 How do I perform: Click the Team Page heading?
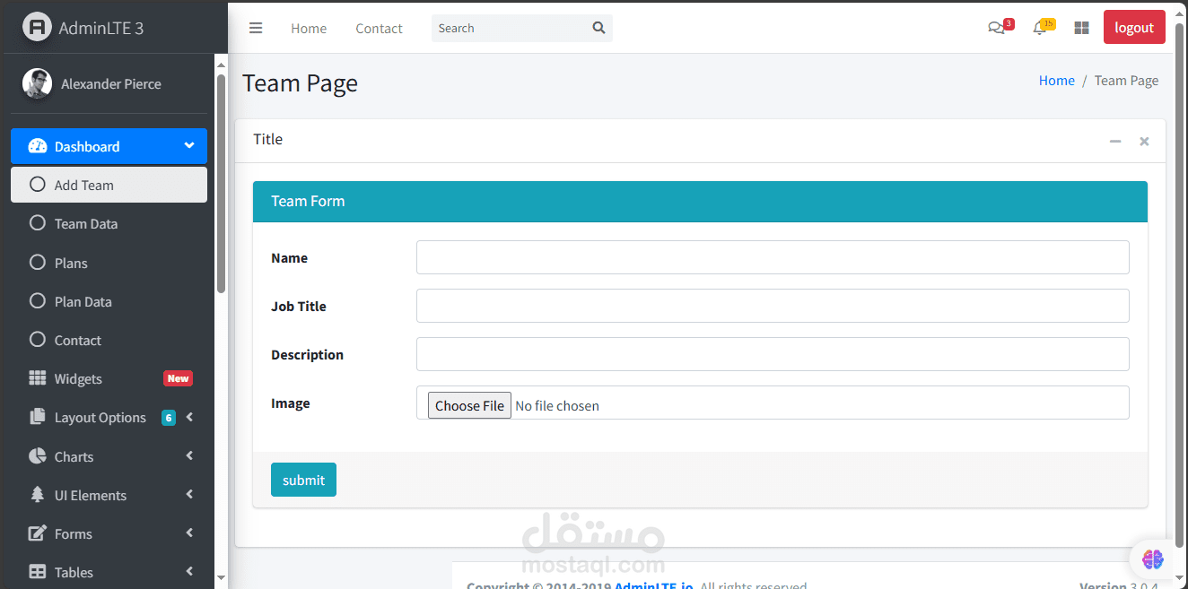pyautogui.click(x=300, y=83)
